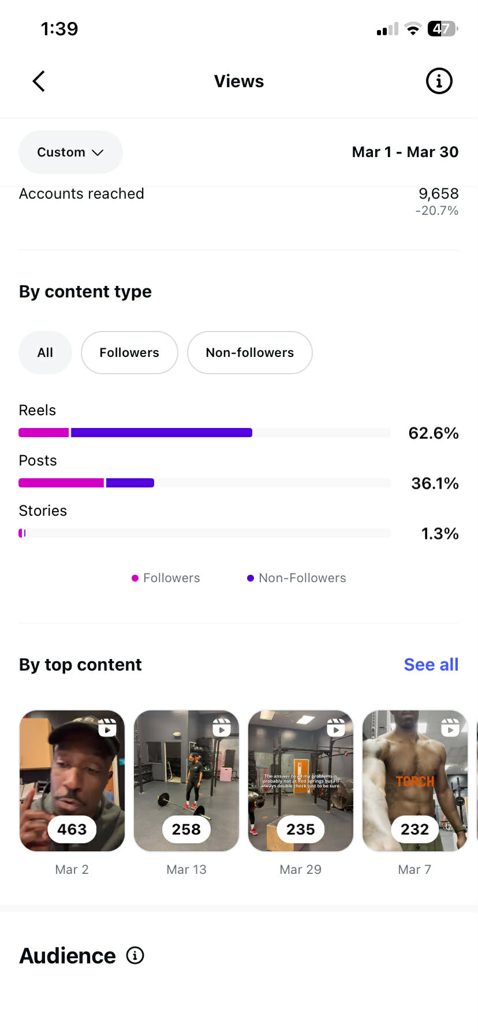Tap the chevron next to Custom
The image size is (478, 1035).
tap(98, 152)
